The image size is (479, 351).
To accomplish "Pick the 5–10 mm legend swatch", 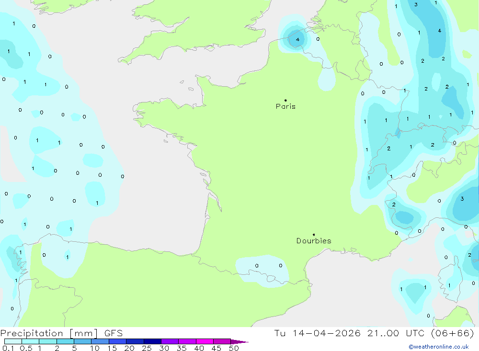I will (x=83, y=341).
